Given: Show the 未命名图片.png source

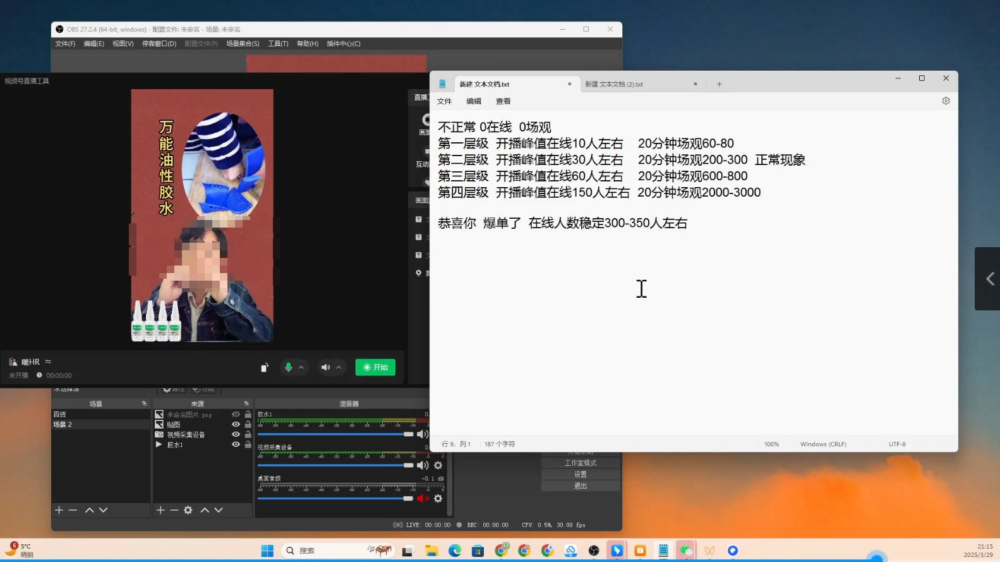Looking at the screenshot, I should point(236,415).
